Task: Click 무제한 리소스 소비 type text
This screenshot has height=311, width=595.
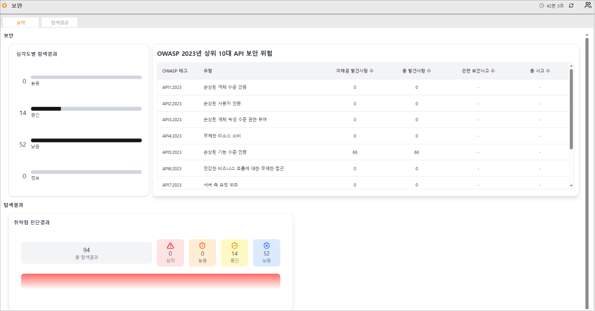Action: pyautogui.click(x=222, y=136)
